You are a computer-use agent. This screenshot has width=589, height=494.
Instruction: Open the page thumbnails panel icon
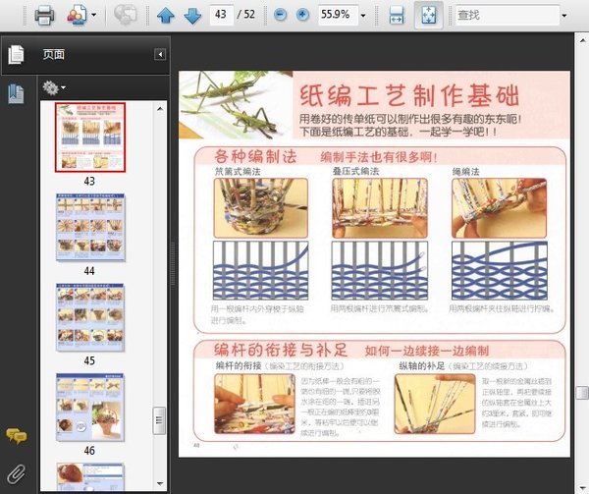pyautogui.click(x=16, y=54)
